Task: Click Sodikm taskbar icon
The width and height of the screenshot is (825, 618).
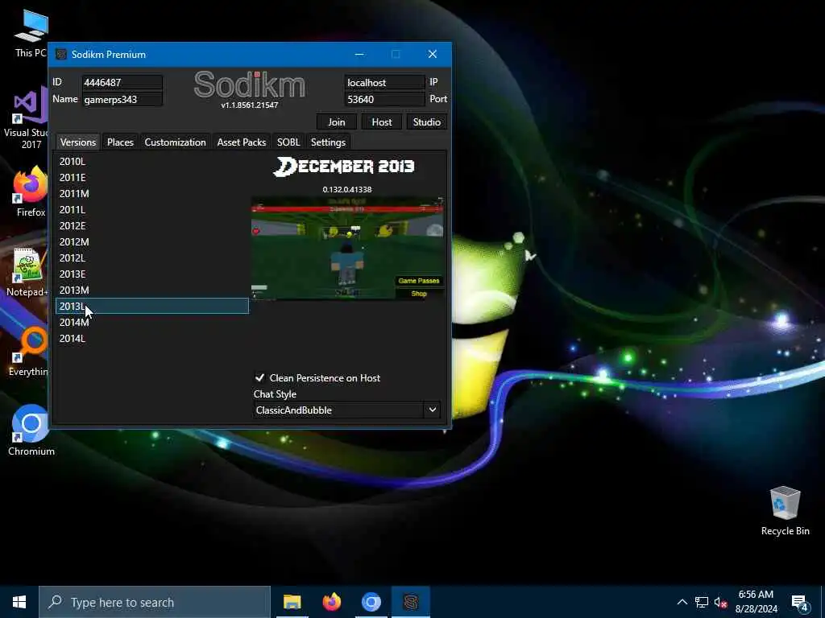Action: point(411,602)
